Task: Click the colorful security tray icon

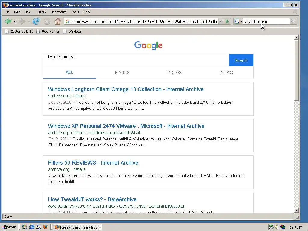Action: tap(283, 227)
